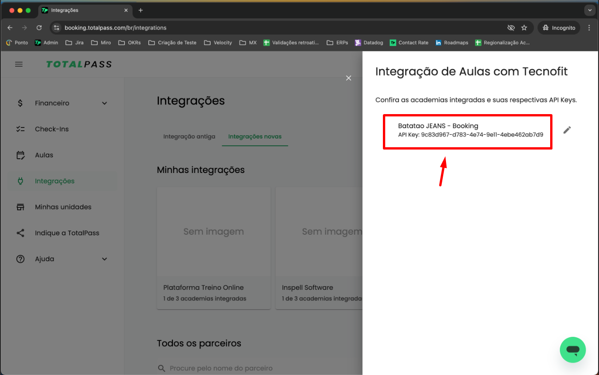Screen dimensions: 599x375
Task: Bookmark this page with the star icon
Action: click(x=524, y=28)
